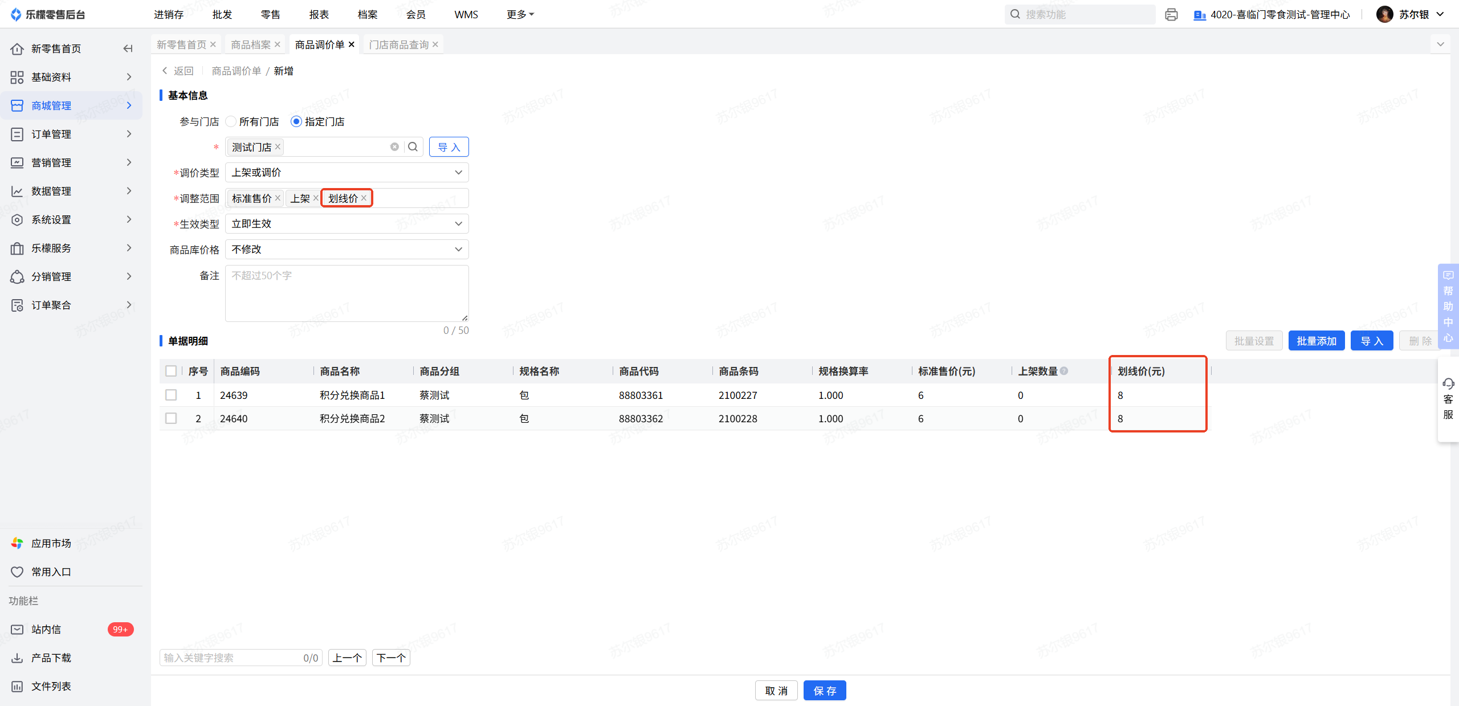This screenshot has width=1459, height=706.
Task: Click the printer icon in top bar
Action: coord(1171,15)
